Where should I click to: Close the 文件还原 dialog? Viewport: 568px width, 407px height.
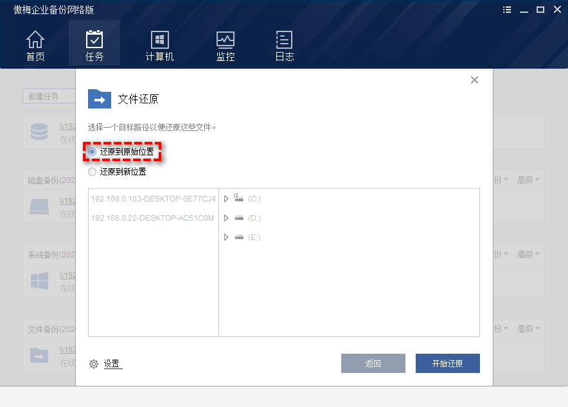coord(474,80)
